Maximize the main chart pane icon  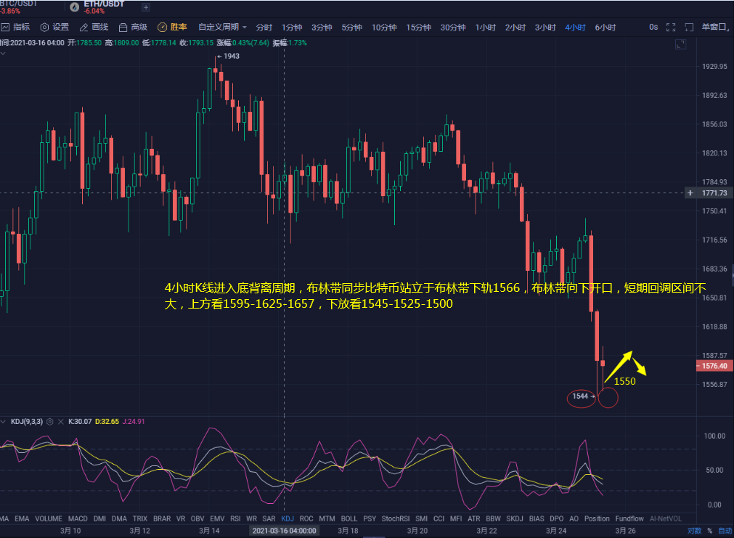[680, 44]
